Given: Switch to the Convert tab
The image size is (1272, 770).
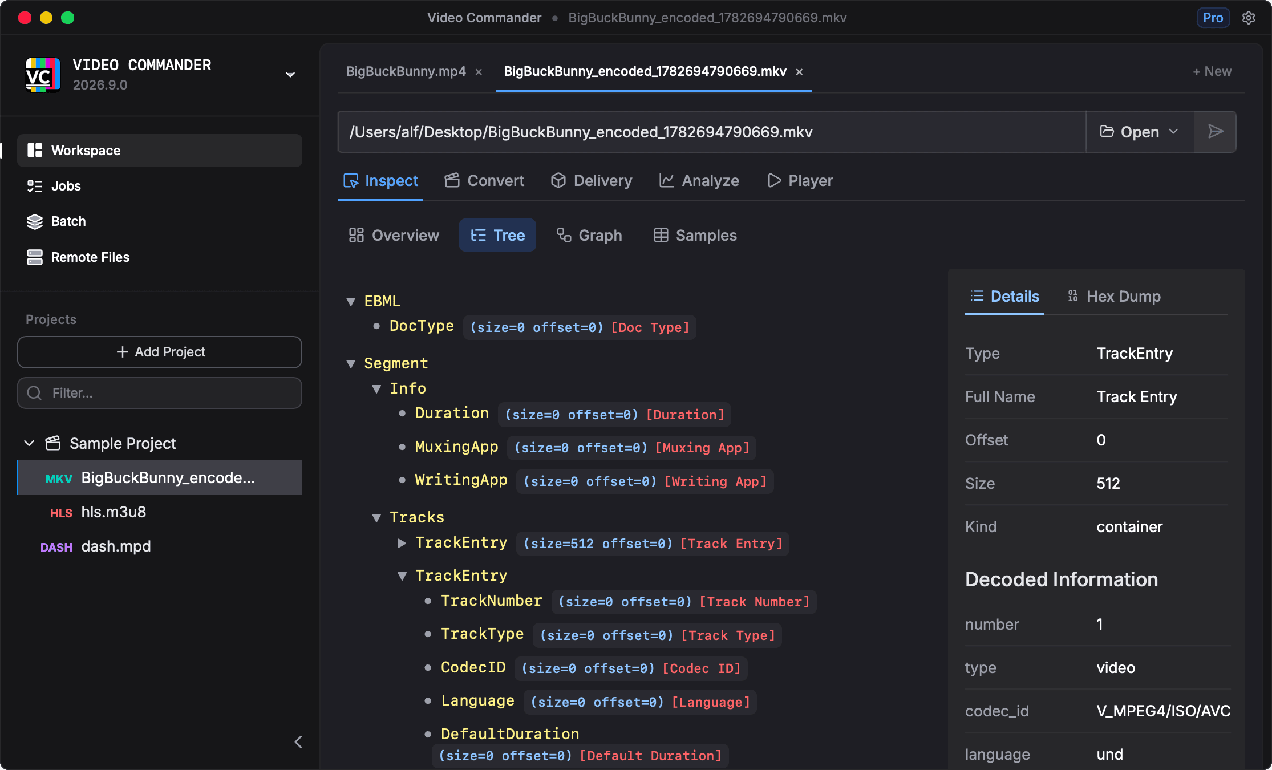Looking at the screenshot, I should [x=484, y=181].
